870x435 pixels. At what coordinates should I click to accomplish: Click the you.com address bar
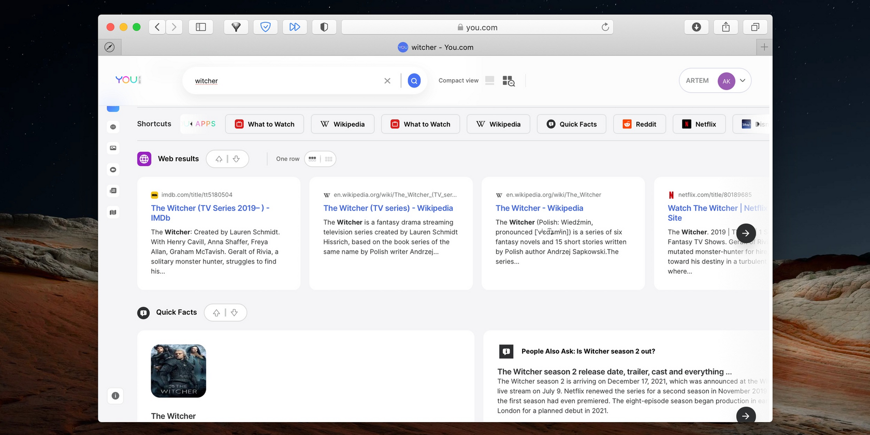point(477,27)
